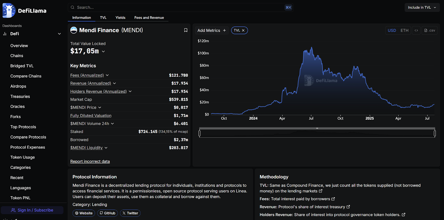
Task: Expand Fees (Annualized) row
Action: (107, 75)
